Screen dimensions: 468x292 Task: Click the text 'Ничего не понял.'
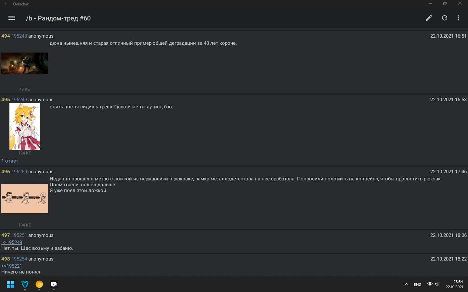click(21, 272)
